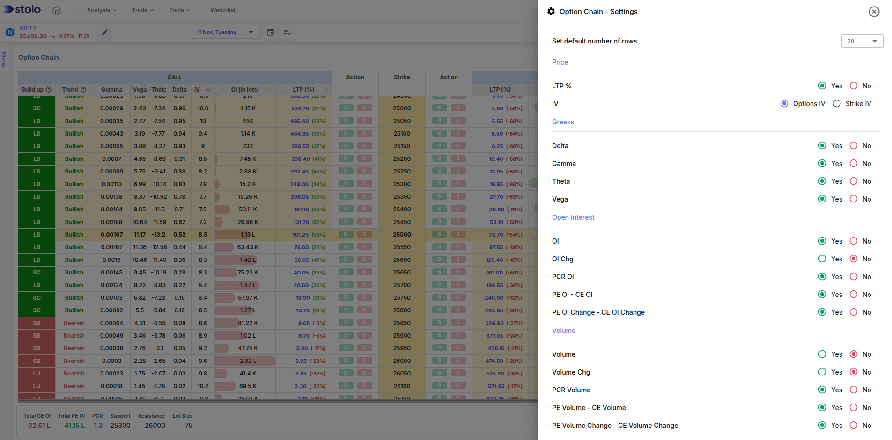Click the help icon next to Trend
Screen dimensions: 892x440
83,90
